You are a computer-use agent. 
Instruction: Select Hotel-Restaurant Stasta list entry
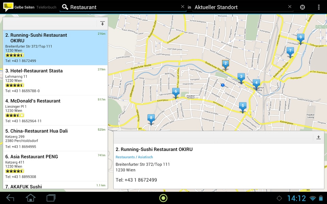(x=55, y=80)
